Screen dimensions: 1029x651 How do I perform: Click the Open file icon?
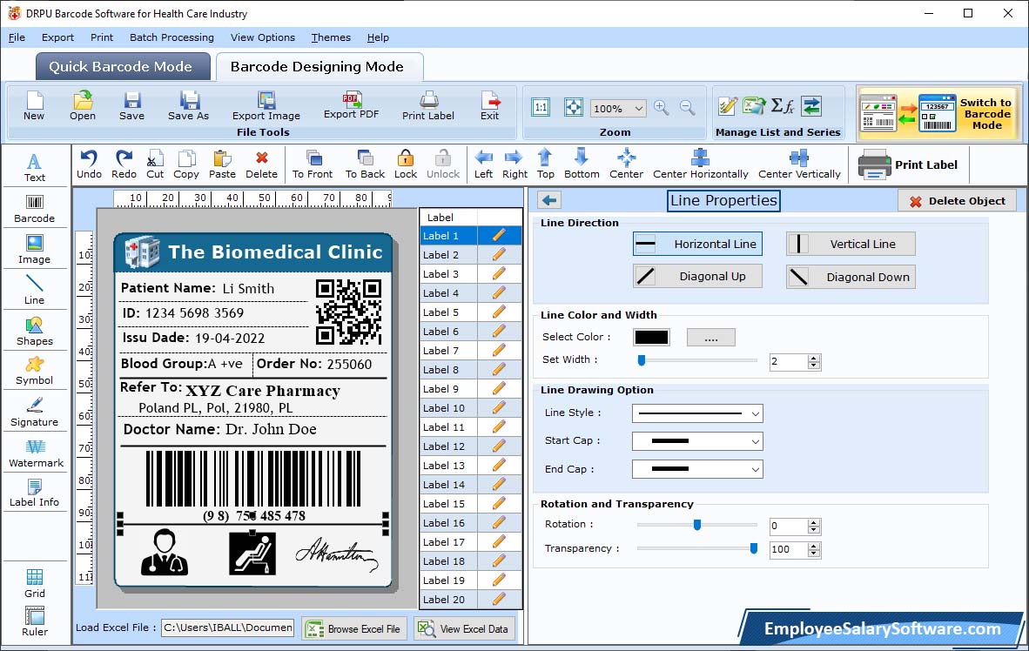[x=83, y=105]
